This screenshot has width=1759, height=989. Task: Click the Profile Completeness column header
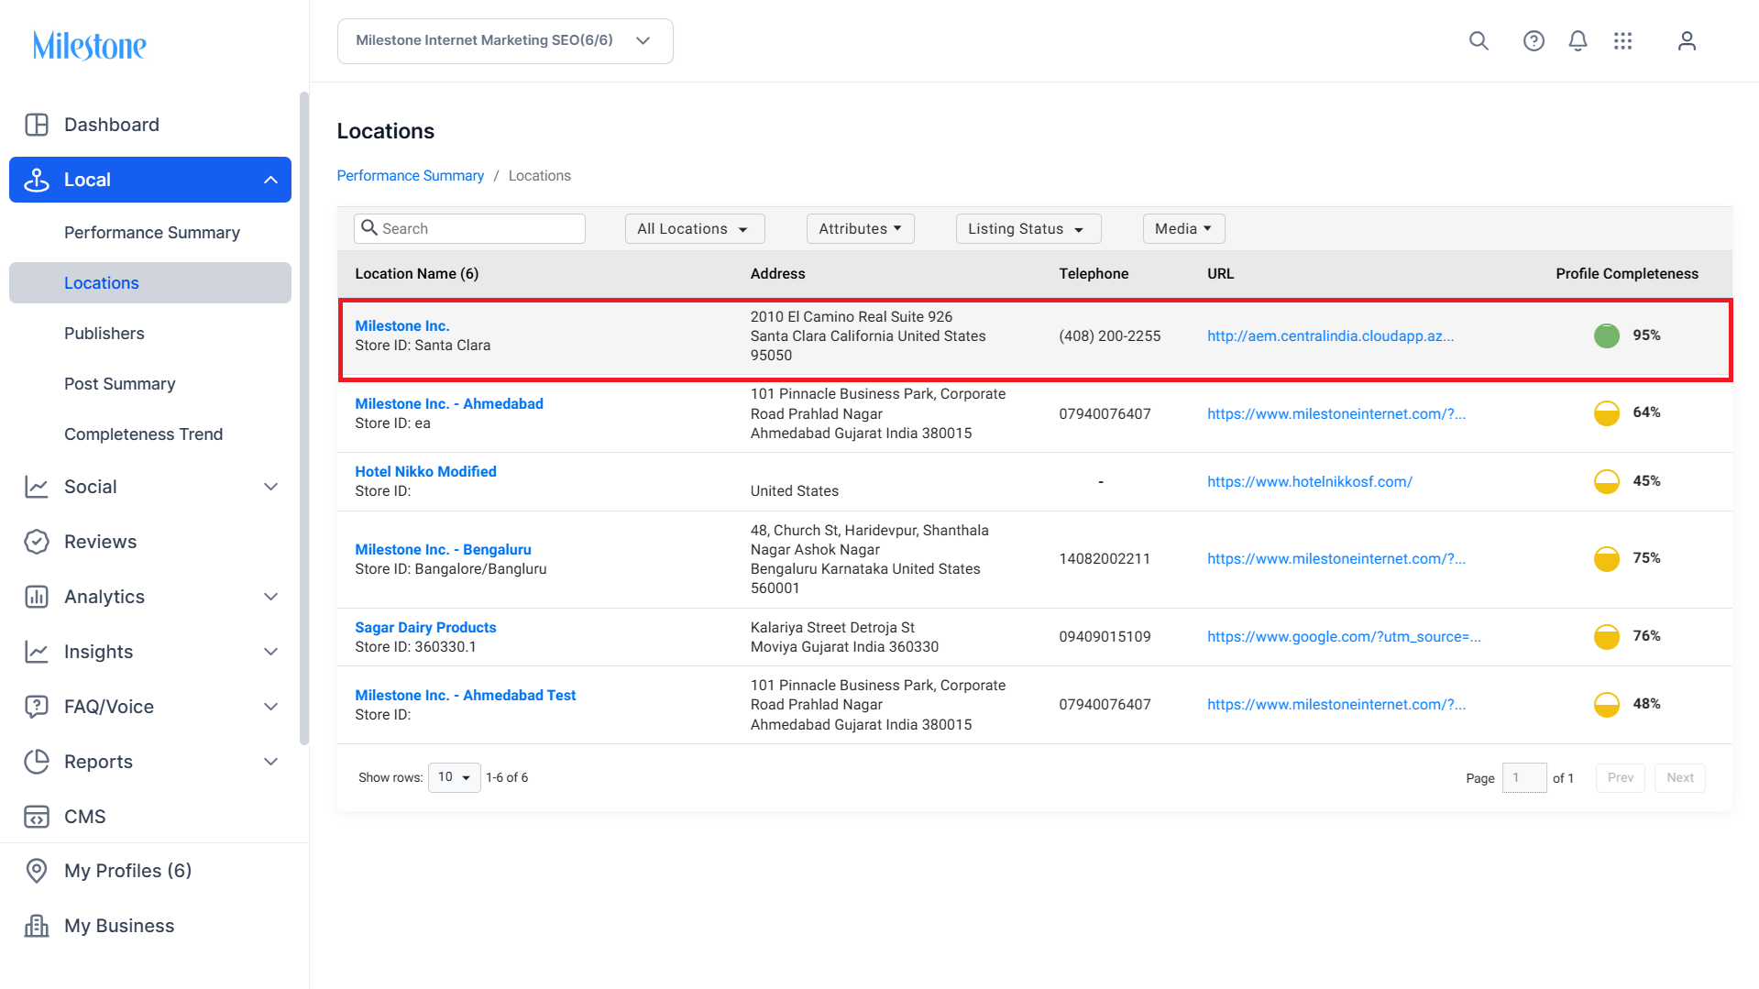point(1627,274)
